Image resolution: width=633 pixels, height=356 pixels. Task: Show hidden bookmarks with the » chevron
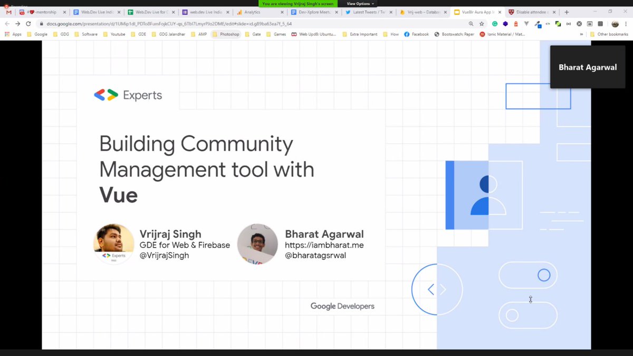[581, 34]
